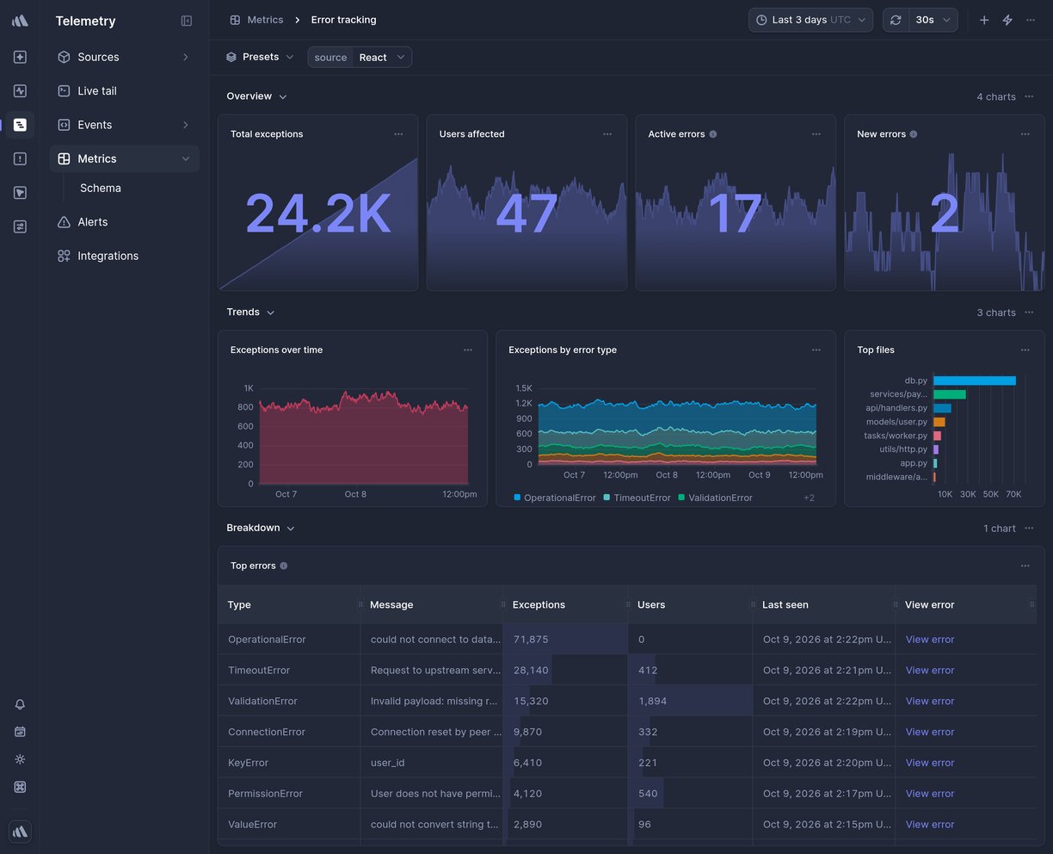Open Users affected card options

tap(607, 134)
